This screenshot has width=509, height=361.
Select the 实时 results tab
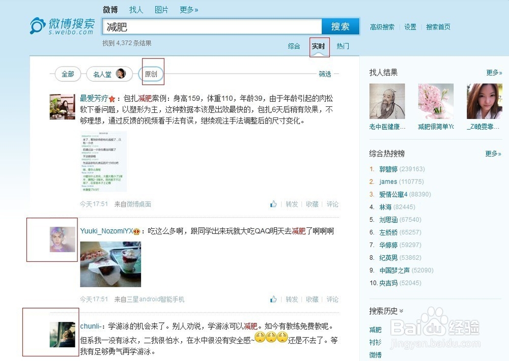point(319,46)
